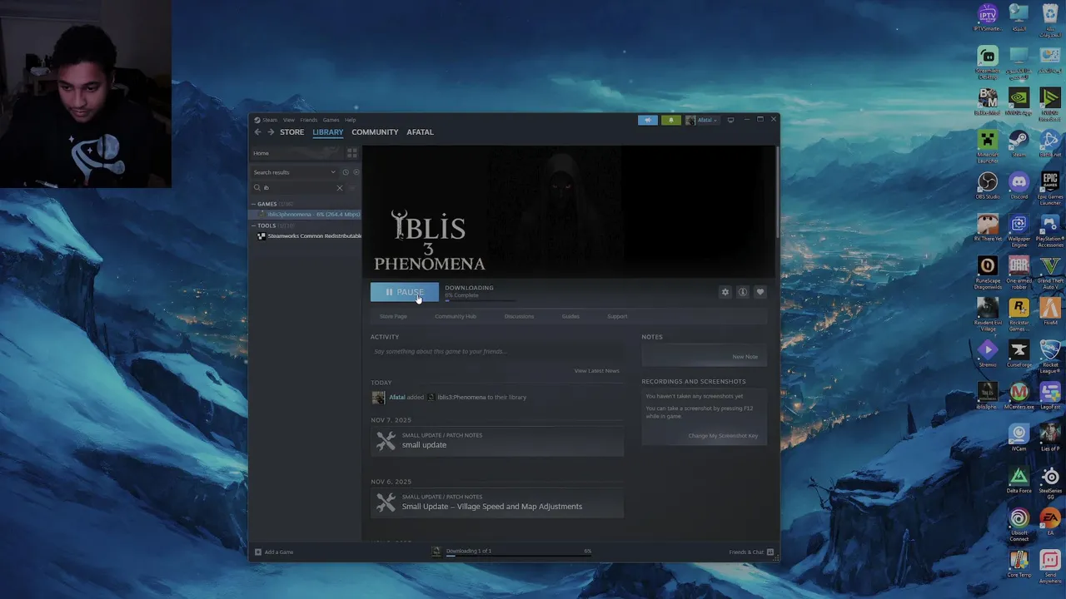Open the CurseForge desktop icon
The image size is (1066, 599).
click(1019, 354)
